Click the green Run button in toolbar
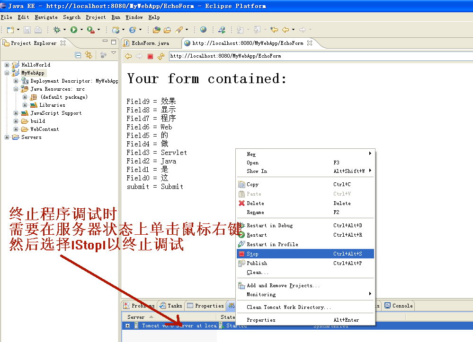 (x=74, y=30)
